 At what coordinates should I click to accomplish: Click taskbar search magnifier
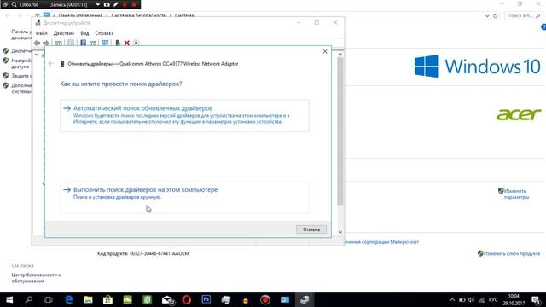pyautogui.click(x=29, y=299)
